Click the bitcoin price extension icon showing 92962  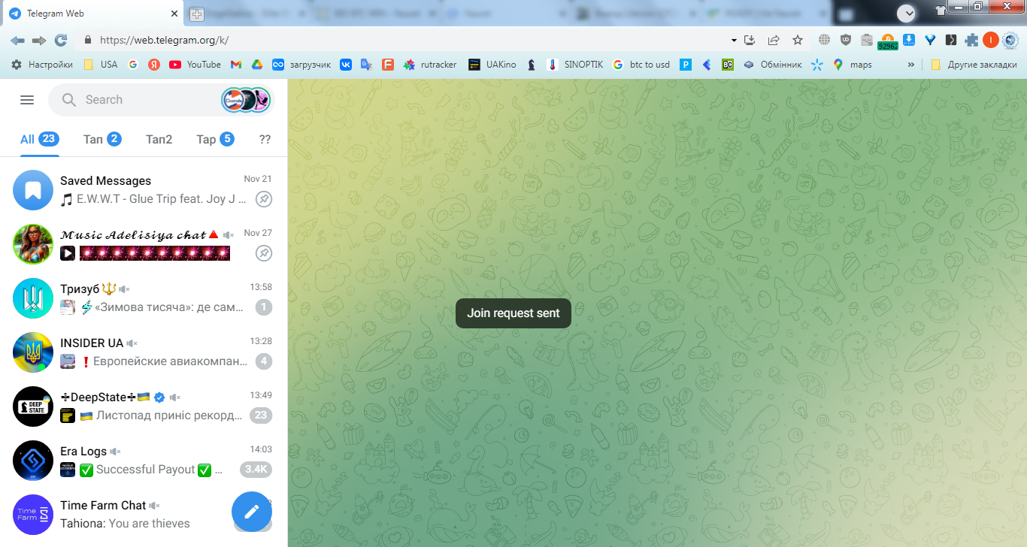coord(888,41)
